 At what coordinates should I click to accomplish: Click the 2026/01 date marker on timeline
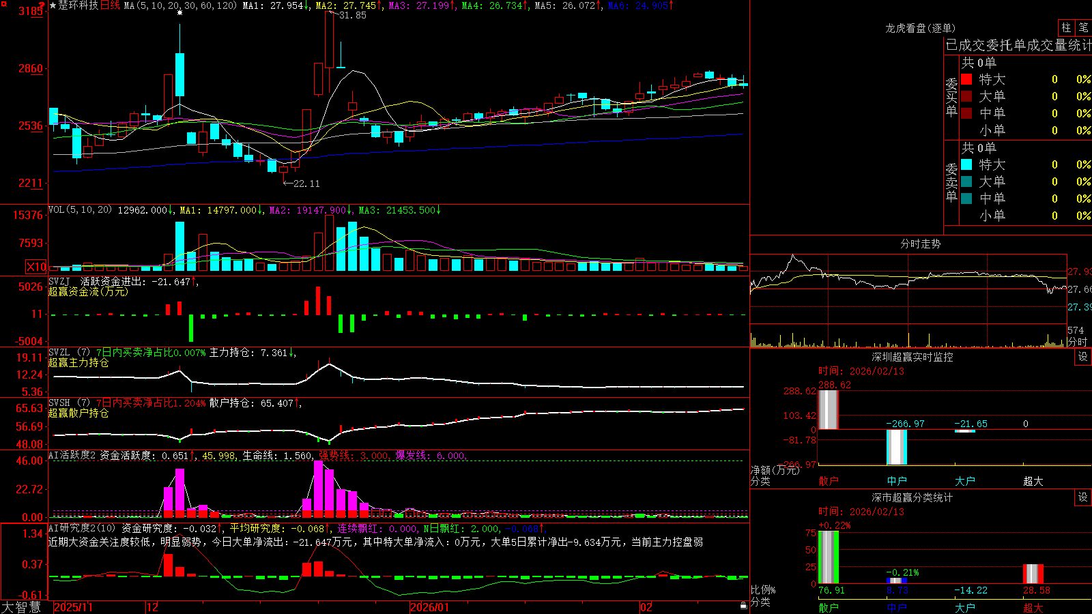[429, 607]
